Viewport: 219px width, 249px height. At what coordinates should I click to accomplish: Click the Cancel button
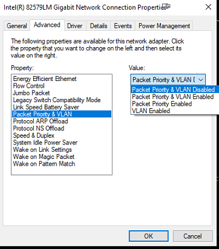[192, 236]
